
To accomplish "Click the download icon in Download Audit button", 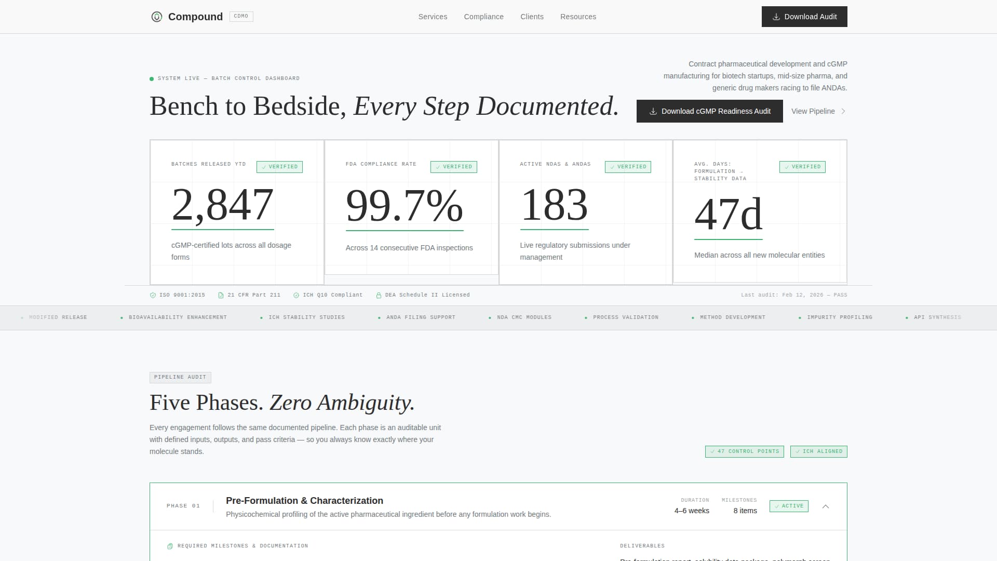I will tap(775, 17).
